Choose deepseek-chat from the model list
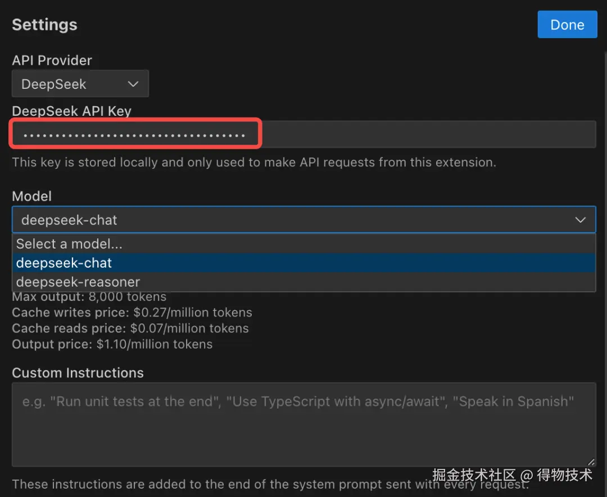 click(x=64, y=263)
